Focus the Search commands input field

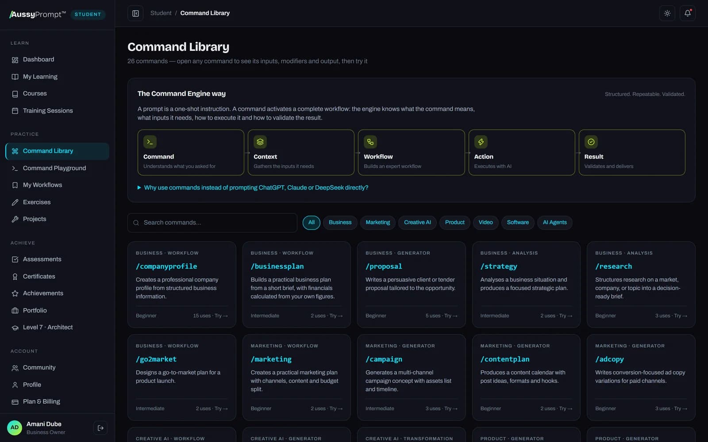point(212,223)
